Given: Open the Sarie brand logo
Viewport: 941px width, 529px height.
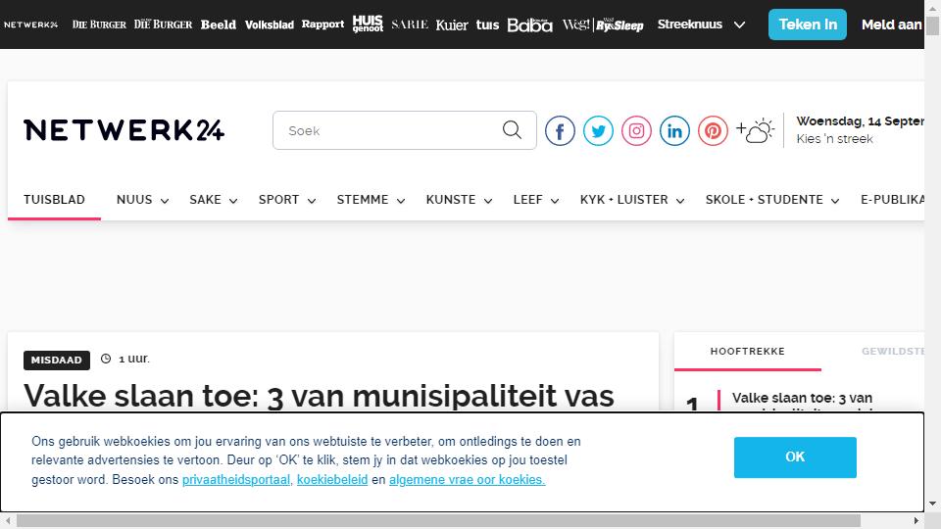Looking at the screenshot, I should click(410, 24).
